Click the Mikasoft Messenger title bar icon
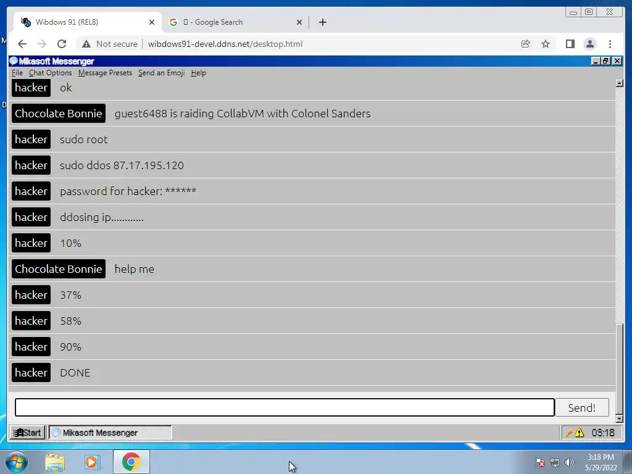Screen dimensions: 632x474 pyautogui.click(x=14, y=61)
